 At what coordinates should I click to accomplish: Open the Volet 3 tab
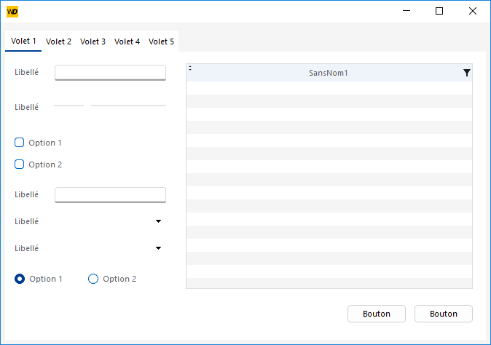93,41
